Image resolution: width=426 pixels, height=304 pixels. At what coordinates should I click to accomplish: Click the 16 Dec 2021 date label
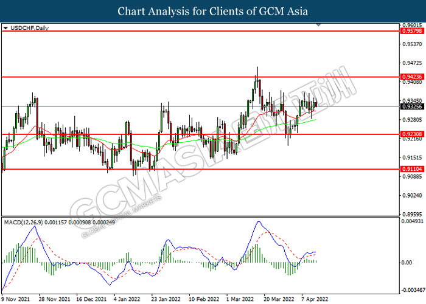91,299
